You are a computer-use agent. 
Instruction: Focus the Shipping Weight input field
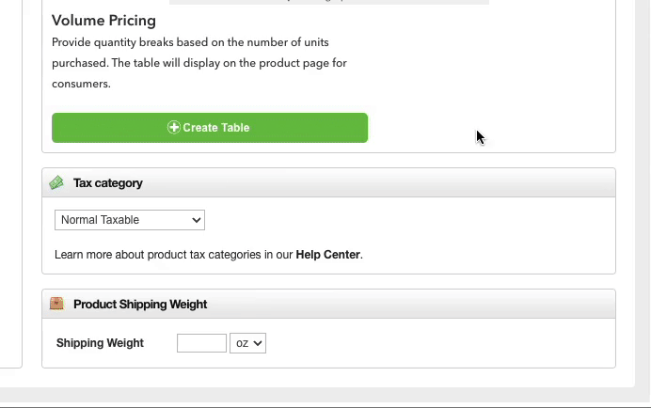(201, 343)
